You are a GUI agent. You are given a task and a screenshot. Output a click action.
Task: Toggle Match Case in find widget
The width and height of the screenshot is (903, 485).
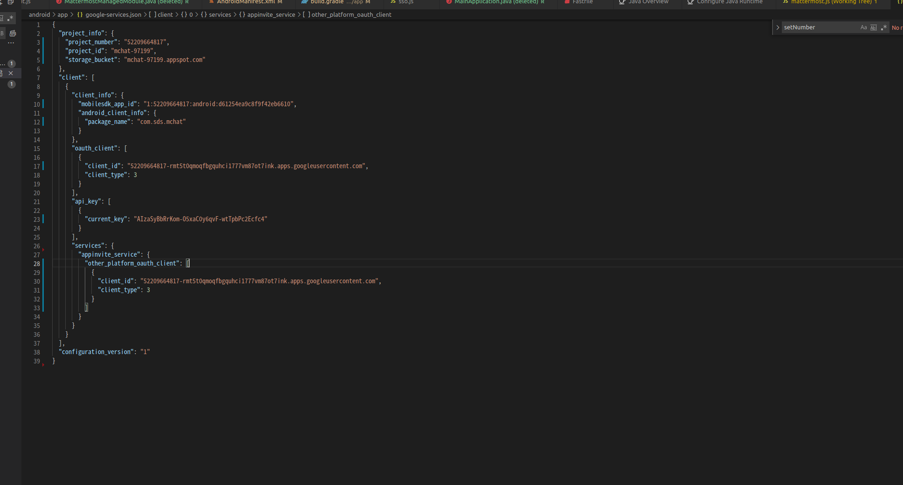(863, 27)
